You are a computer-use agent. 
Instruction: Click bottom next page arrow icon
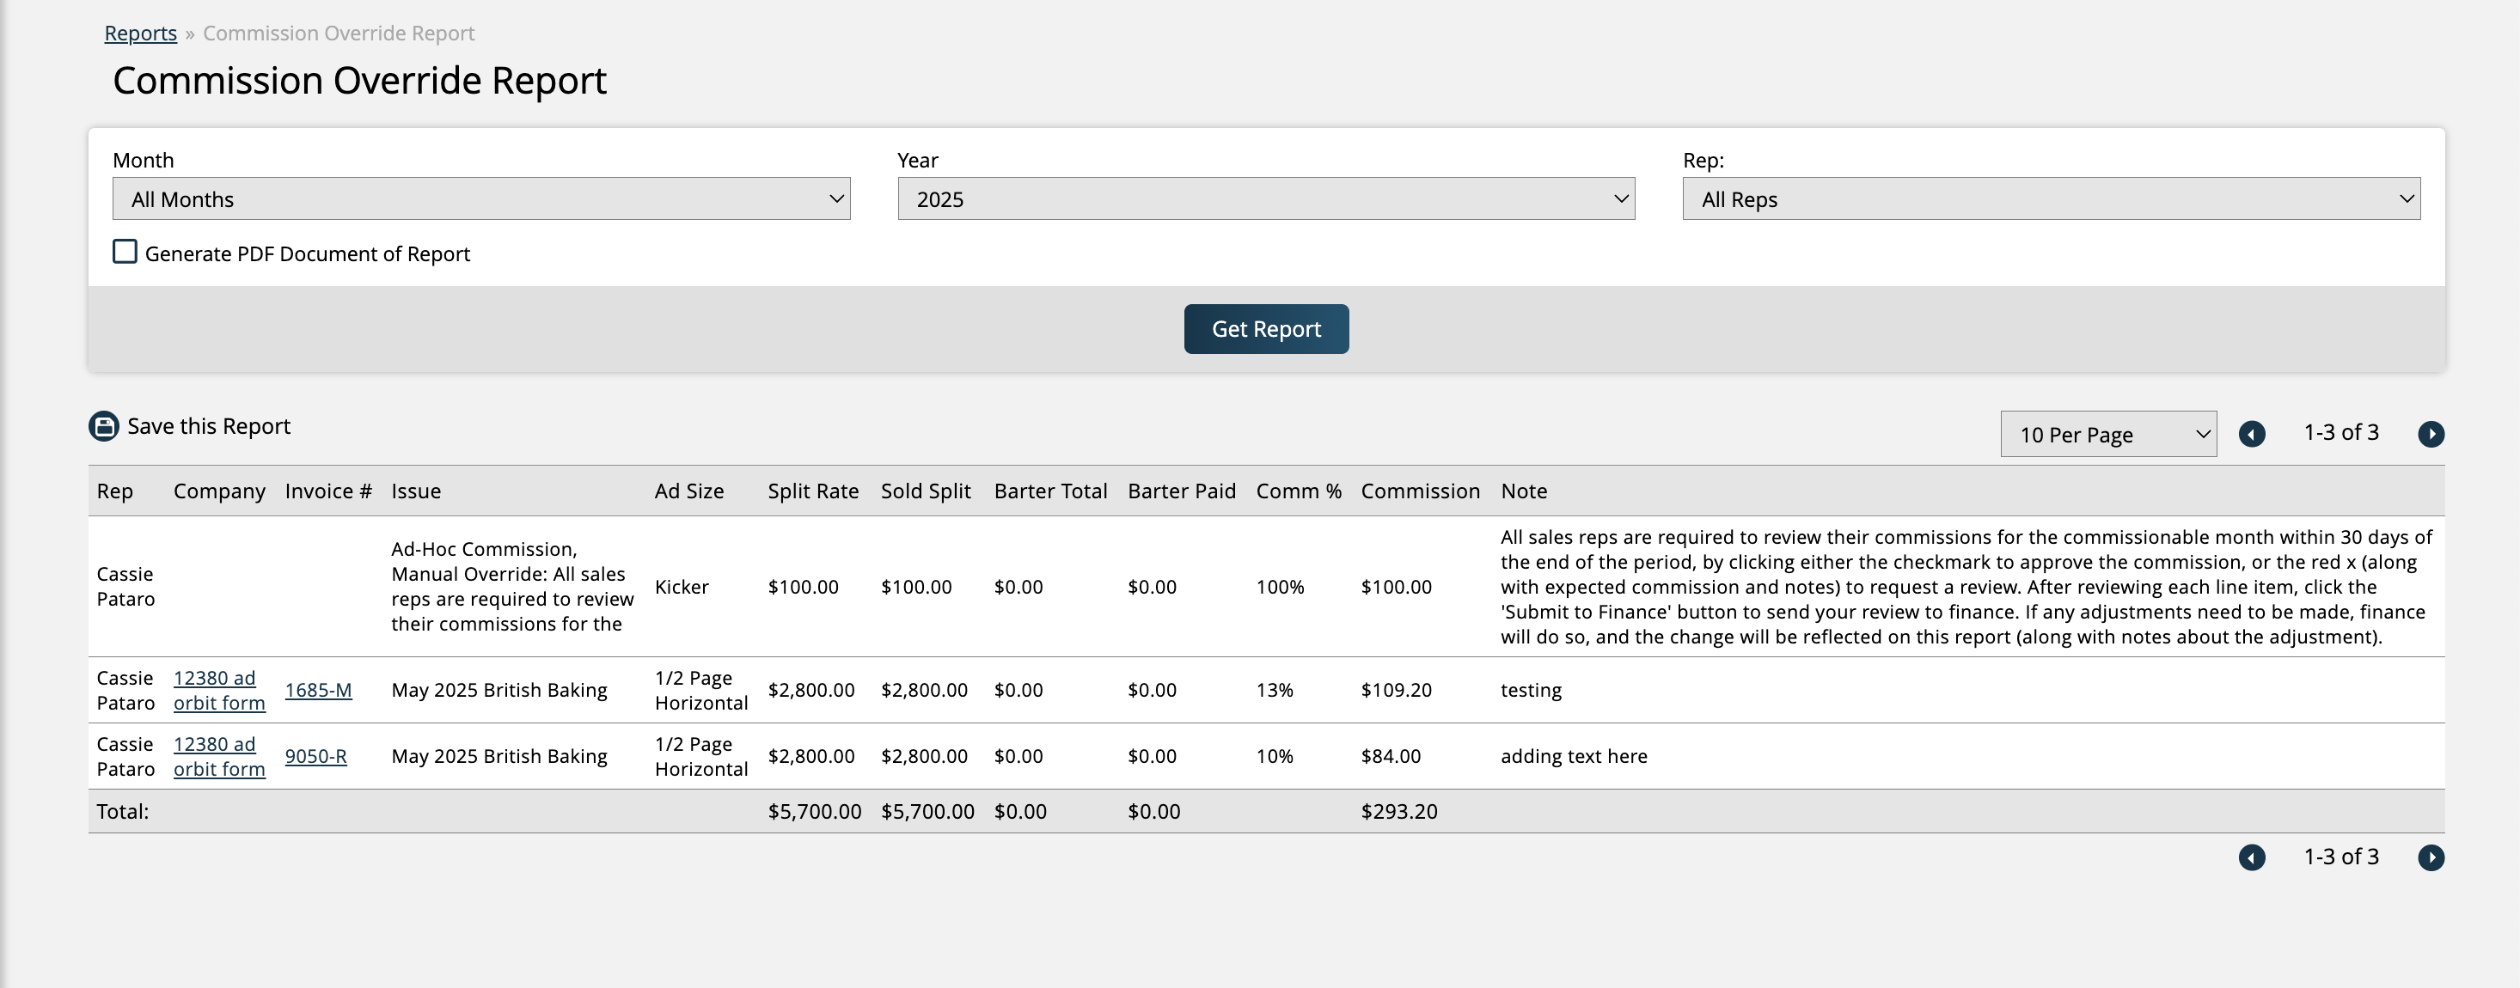[x=2431, y=858]
